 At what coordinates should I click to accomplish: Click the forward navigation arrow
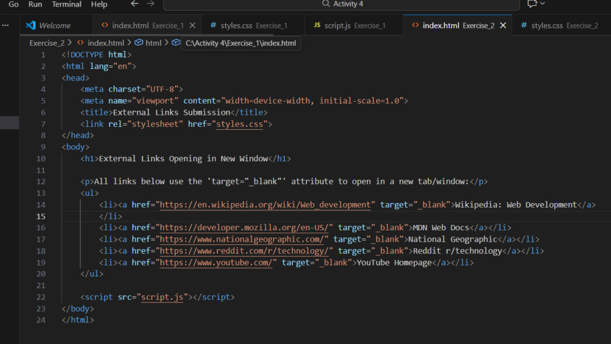tap(150, 4)
